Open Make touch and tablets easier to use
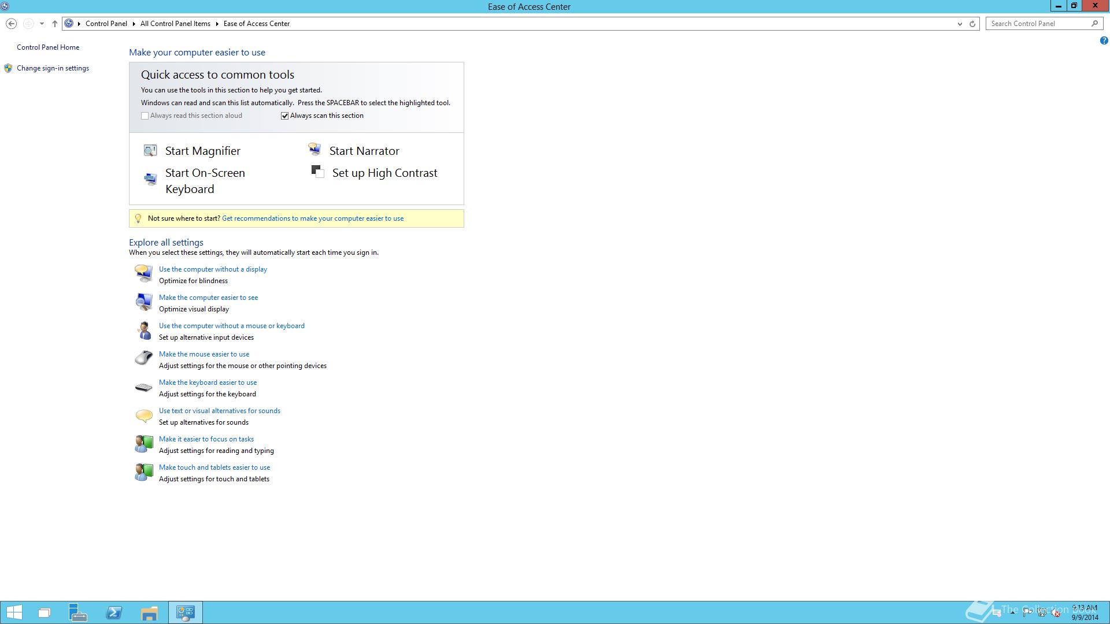Image resolution: width=1110 pixels, height=624 pixels. tap(214, 467)
